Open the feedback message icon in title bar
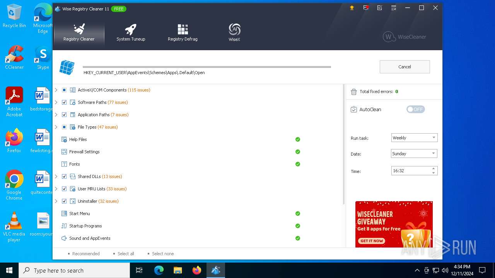The image size is (495, 278). [365, 8]
